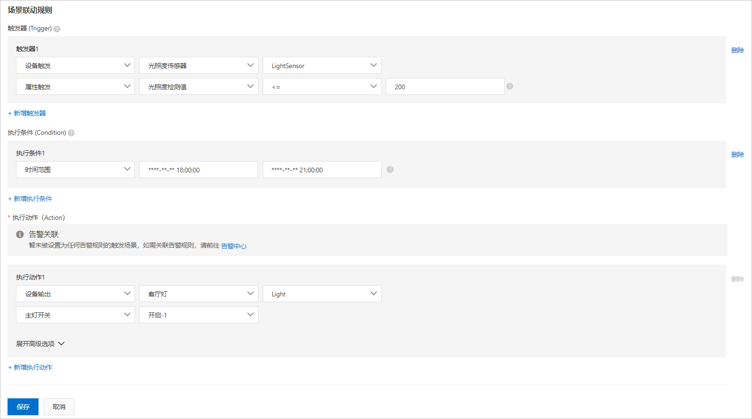Click the help icon beside 触发器 (Trigger)
This screenshot has height=419, width=752.
(57, 29)
